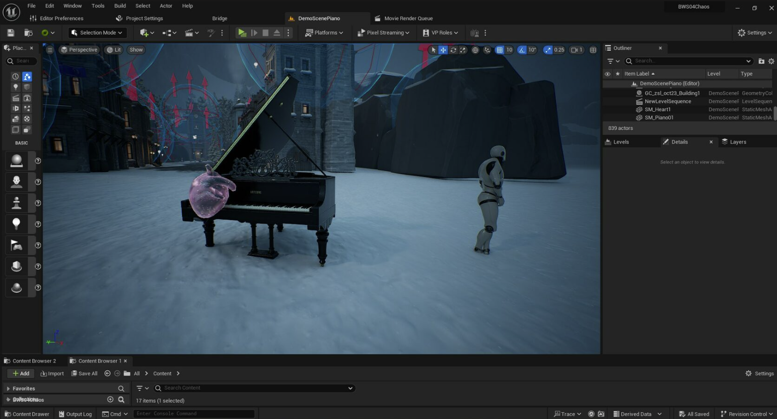Switch to the Movie Render Queue tab
Image resolution: width=777 pixels, height=419 pixels.
pyautogui.click(x=408, y=18)
